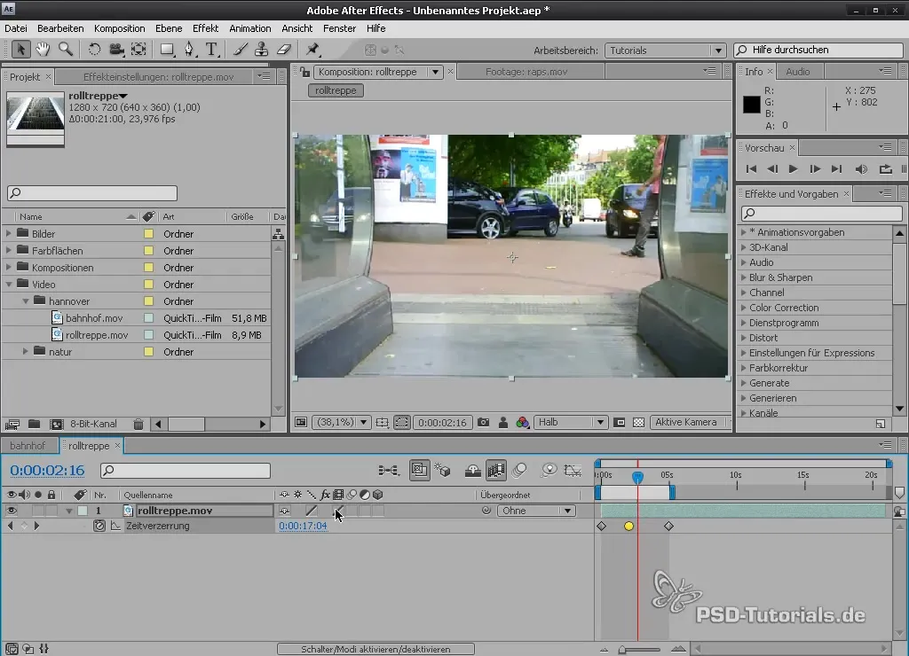
Task: Toggle transparency grid in composition viewer
Action: pyautogui.click(x=638, y=422)
